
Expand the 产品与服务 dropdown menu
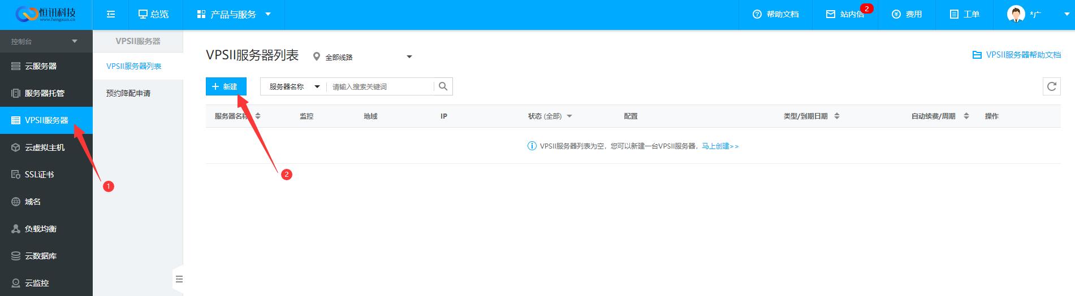(234, 15)
